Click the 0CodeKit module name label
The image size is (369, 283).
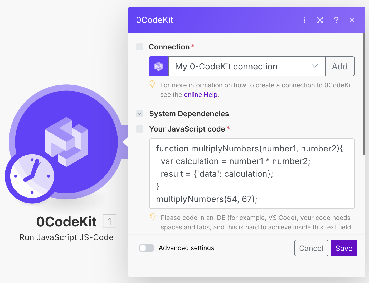point(66,222)
